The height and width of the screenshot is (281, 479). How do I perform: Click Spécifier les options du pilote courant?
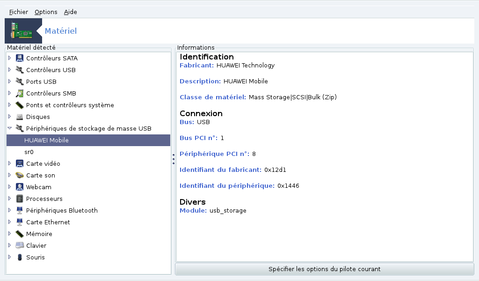coord(325,269)
